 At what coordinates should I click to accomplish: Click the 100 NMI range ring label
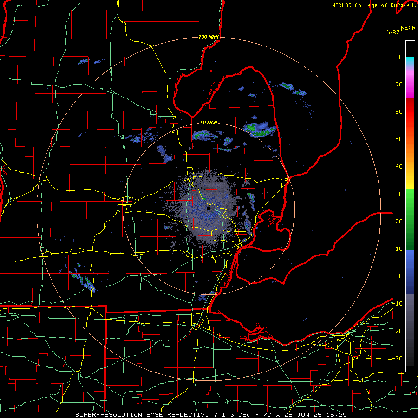coord(209,37)
